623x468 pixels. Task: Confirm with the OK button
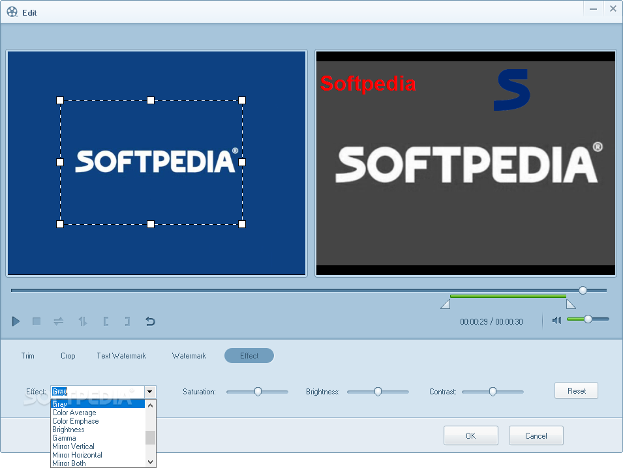click(x=471, y=435)
